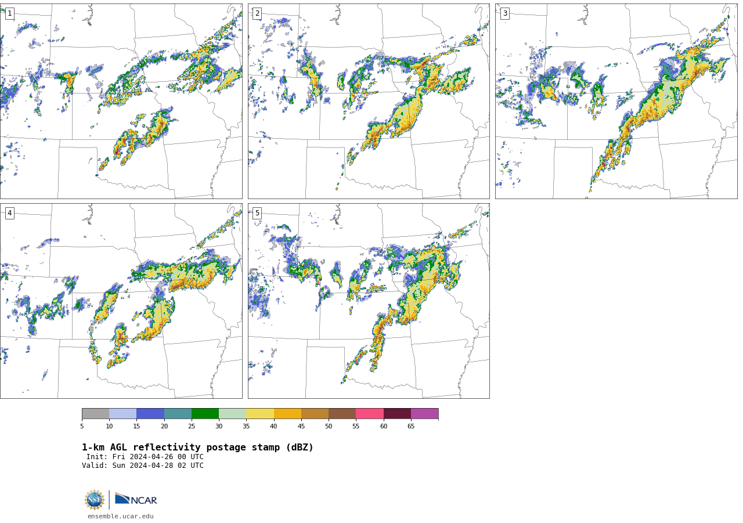Click the colorbar tick label 65
This screenshot has width=743, height=523.
[411, 427]
